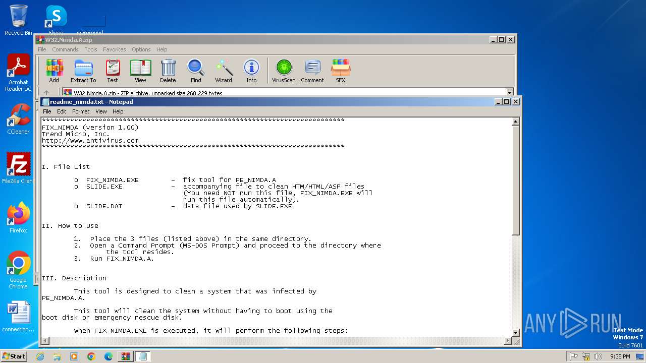This screenshot has height=363, width=646.
Task: Open WinRAR Tools menu
Action: click(x=91, y=49)
